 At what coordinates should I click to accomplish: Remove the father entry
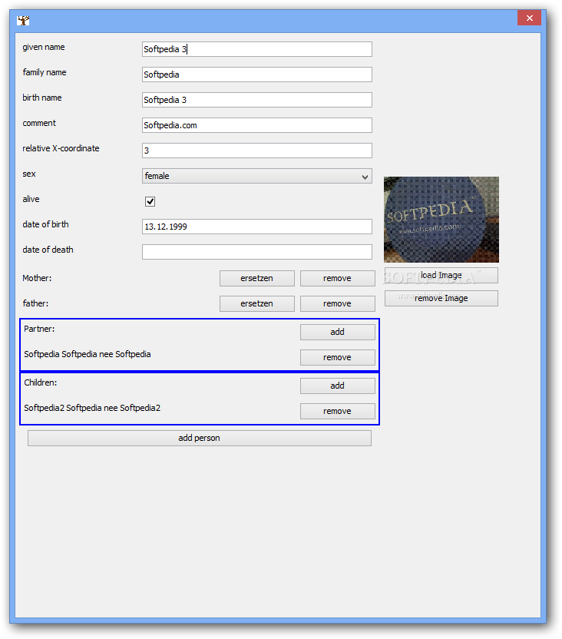(x=338, y=303)
